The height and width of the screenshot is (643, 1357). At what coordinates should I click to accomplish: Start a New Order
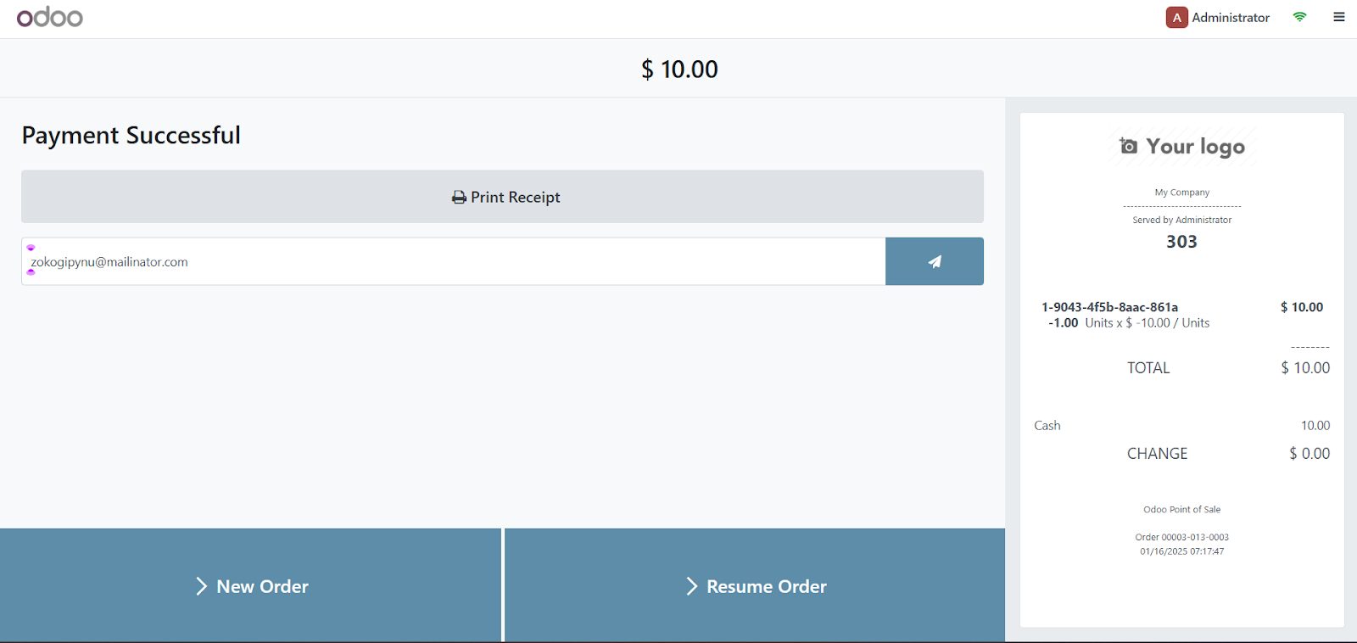point(251,585)
